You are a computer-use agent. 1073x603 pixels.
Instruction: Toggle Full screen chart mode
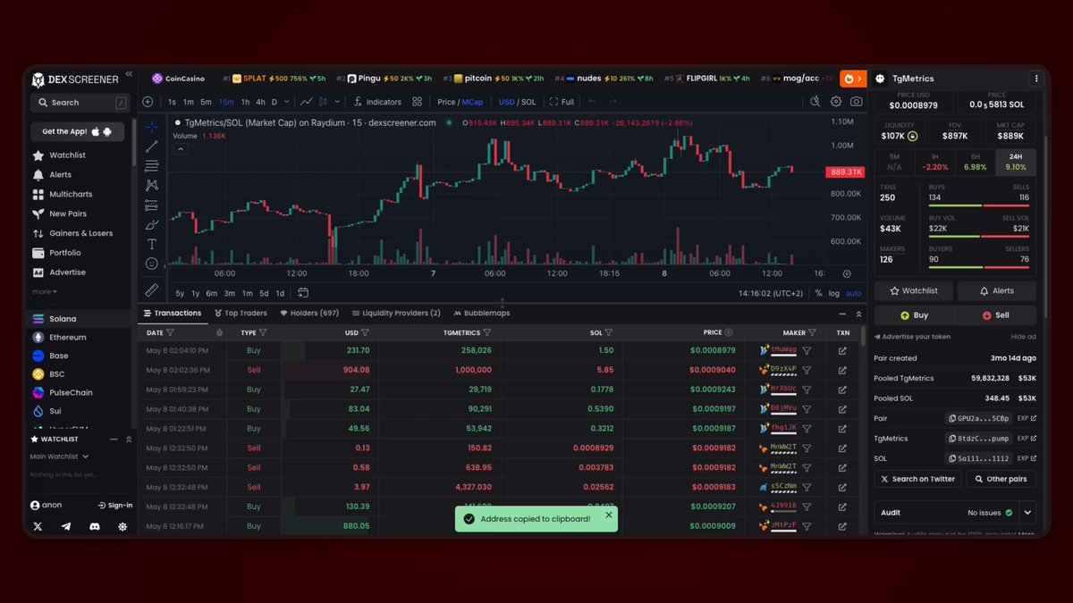coord(562,102)
